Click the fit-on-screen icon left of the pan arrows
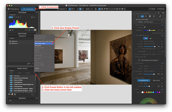Screen dimensions: 172x112 (x=78, y=9)
